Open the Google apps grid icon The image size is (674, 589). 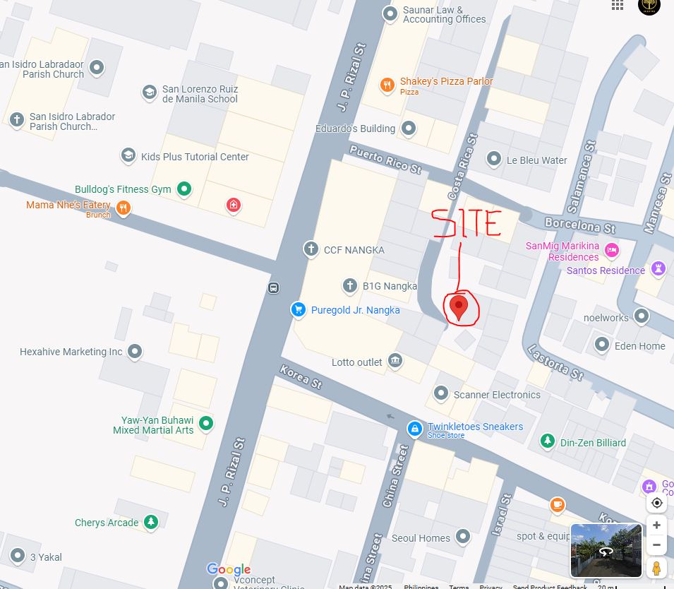point(618,5)
